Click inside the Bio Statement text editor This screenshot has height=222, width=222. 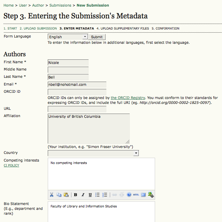pyautogui.click(x=101, y=212)
